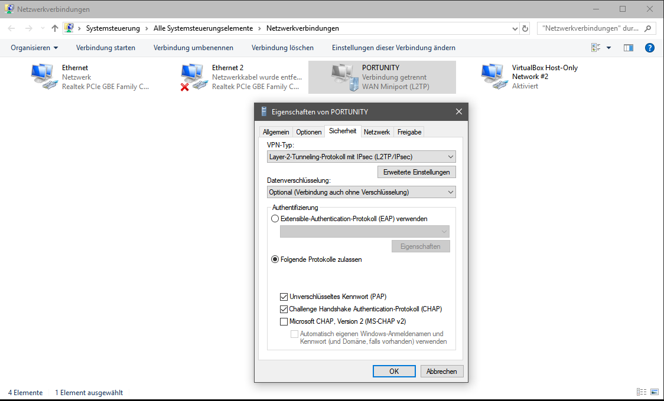Expand the Datenverschlüsselung dropdown
This screenshot has height=401, width=664.
click(x=362, y=192)
